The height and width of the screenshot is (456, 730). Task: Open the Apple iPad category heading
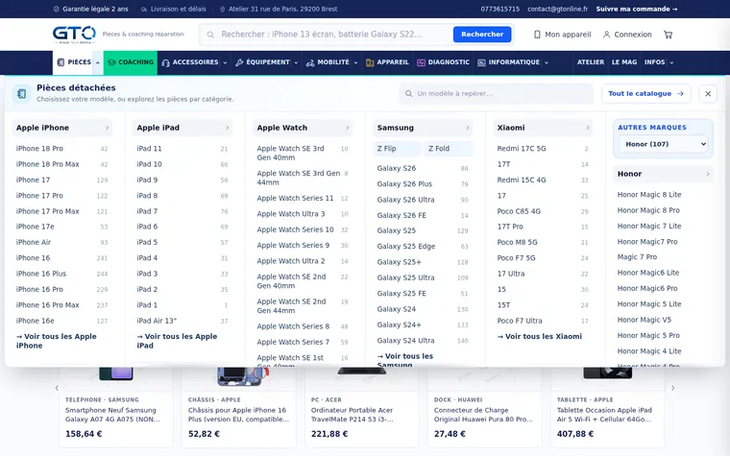(x=182, y=128)
